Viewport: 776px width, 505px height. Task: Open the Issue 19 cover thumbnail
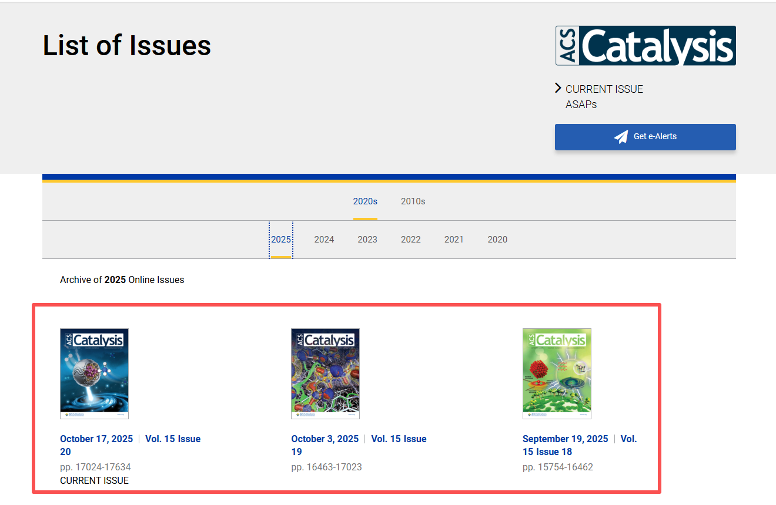click(325, 373)
